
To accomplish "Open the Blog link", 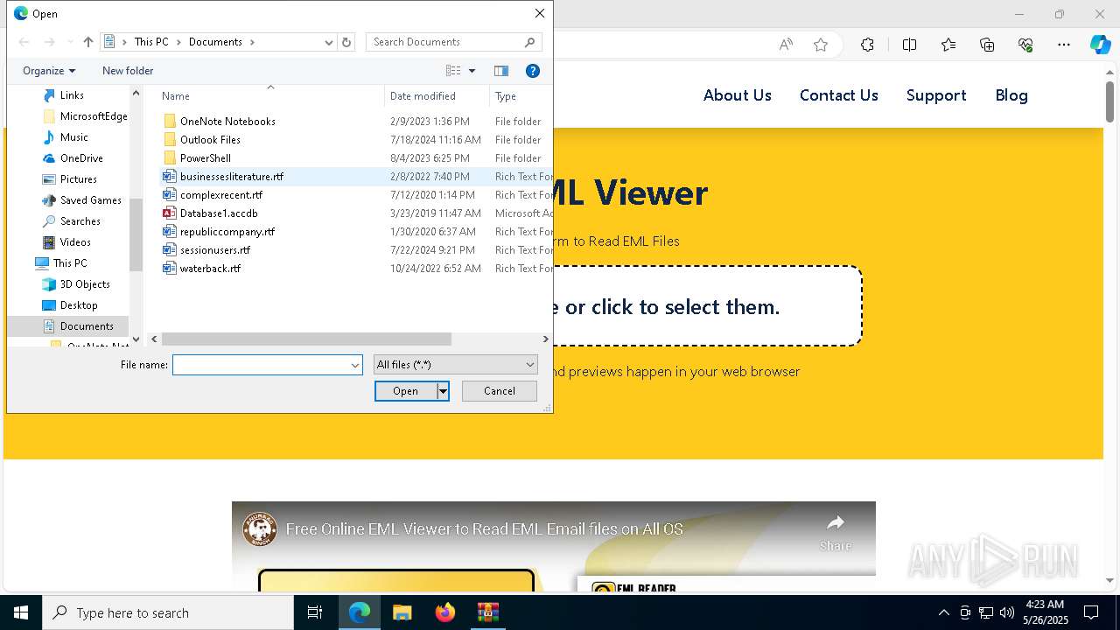I will (x=1011, y=95).
